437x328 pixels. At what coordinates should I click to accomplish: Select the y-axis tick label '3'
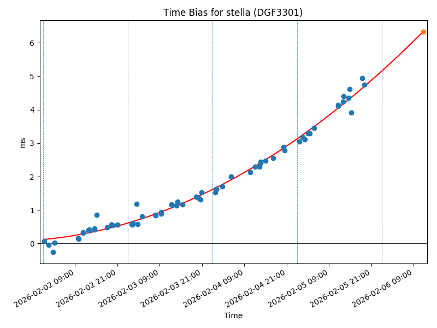pos(33,143)
